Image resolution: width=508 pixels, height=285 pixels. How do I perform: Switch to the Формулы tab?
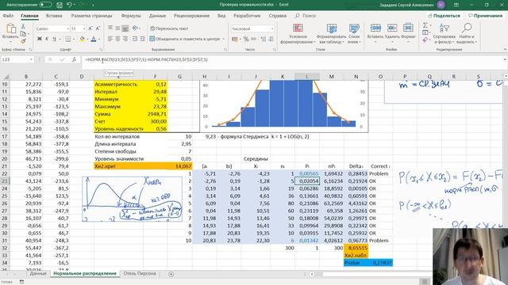pos(131,16)
